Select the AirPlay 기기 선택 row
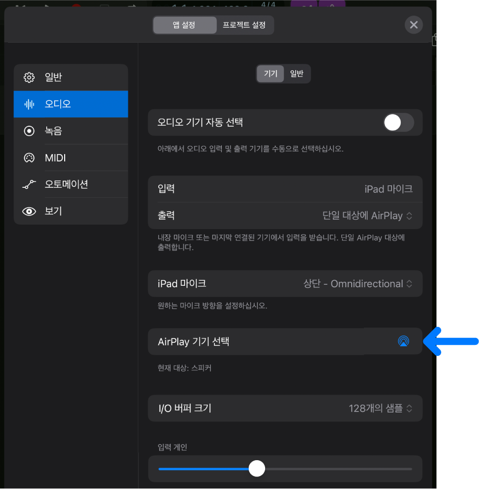 click(259, 341)
